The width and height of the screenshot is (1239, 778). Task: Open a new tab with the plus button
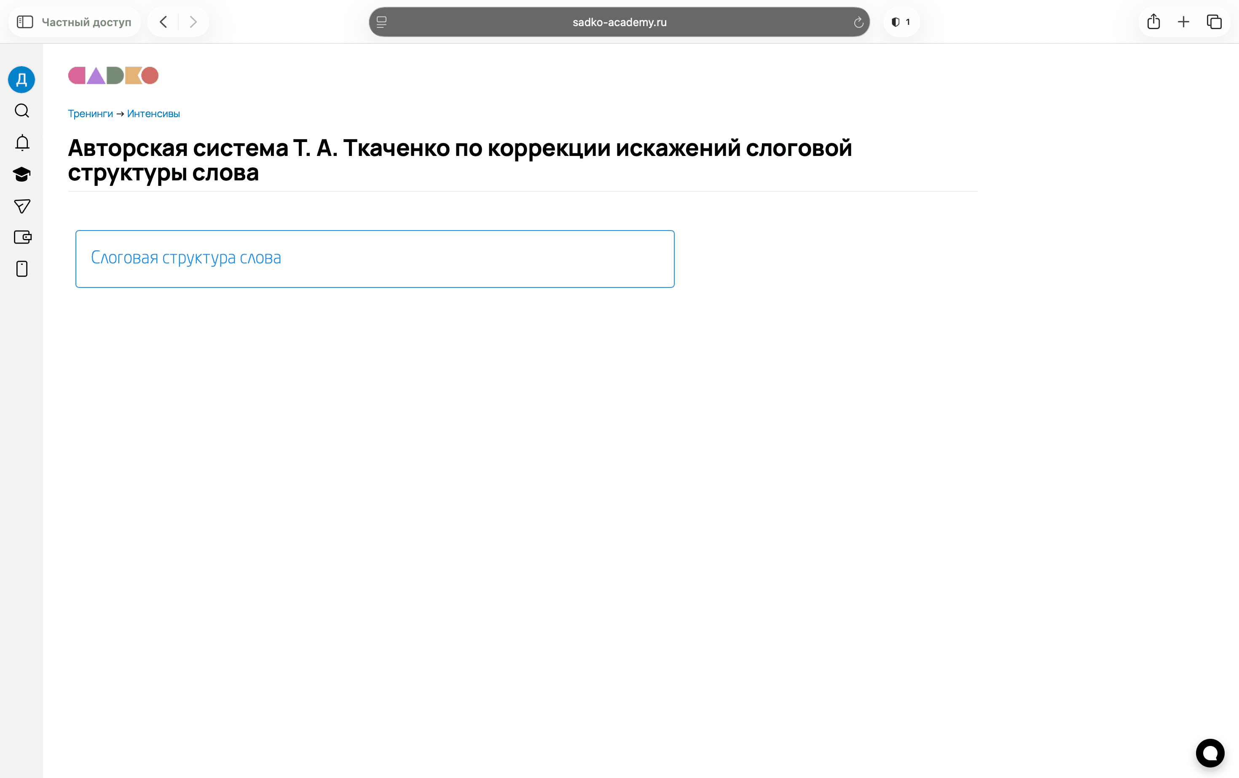(x=1183, y=21)
